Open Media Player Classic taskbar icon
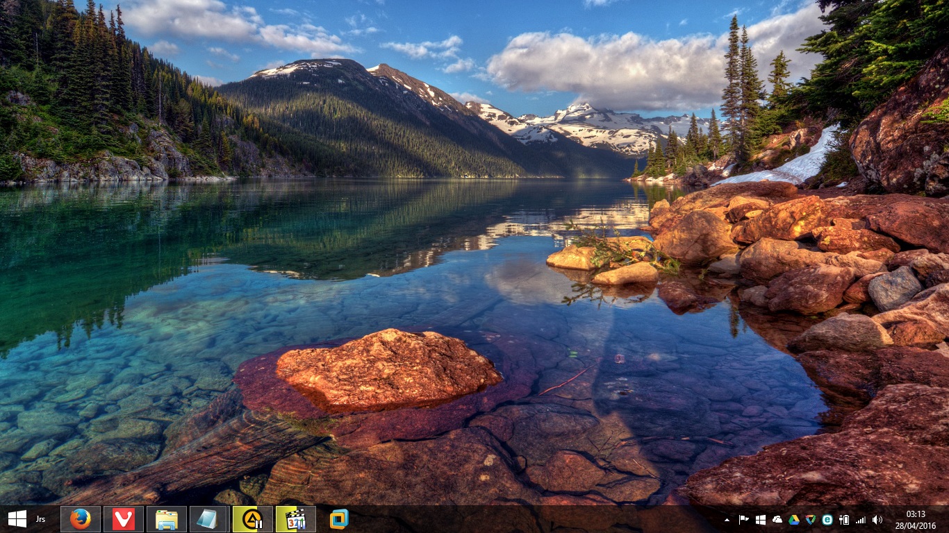This screenshot has width=949, height=533. pos(295,519)
